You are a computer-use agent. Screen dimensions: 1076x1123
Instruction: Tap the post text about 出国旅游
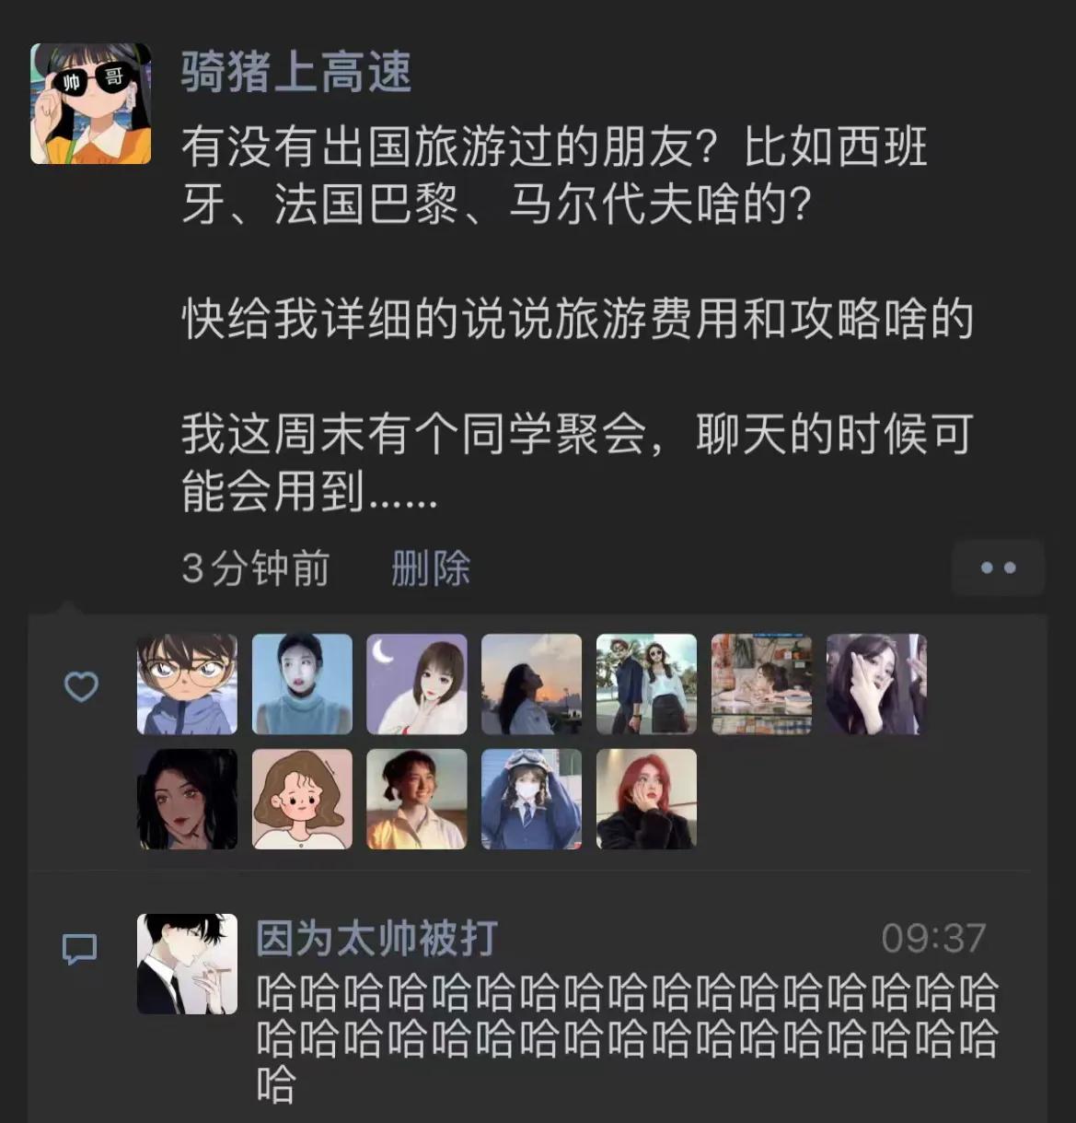coord(577,319)
